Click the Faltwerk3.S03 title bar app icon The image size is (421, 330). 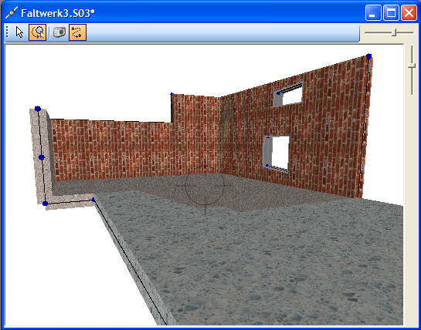(12, 12)
